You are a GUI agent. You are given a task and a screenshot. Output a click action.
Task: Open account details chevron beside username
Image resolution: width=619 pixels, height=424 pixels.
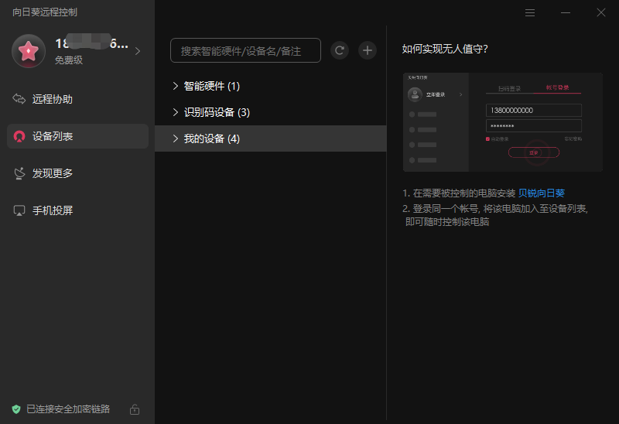[x=138, y=51]
